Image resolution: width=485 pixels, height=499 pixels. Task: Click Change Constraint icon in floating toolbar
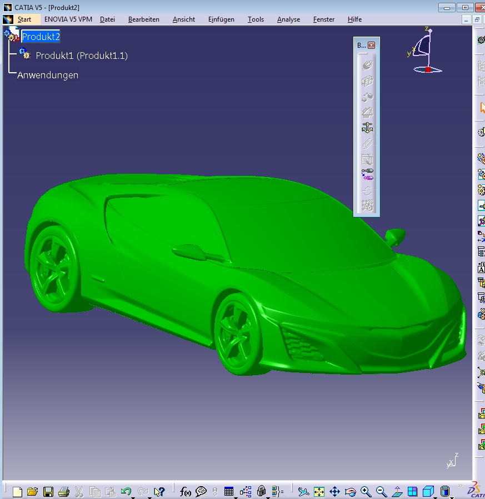[367, 190]
